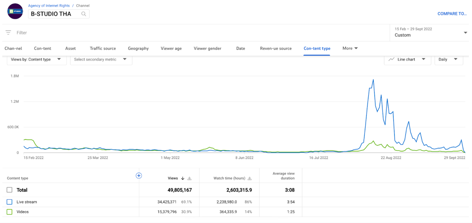Click the warning triangle next to Views

coord(189,178)
